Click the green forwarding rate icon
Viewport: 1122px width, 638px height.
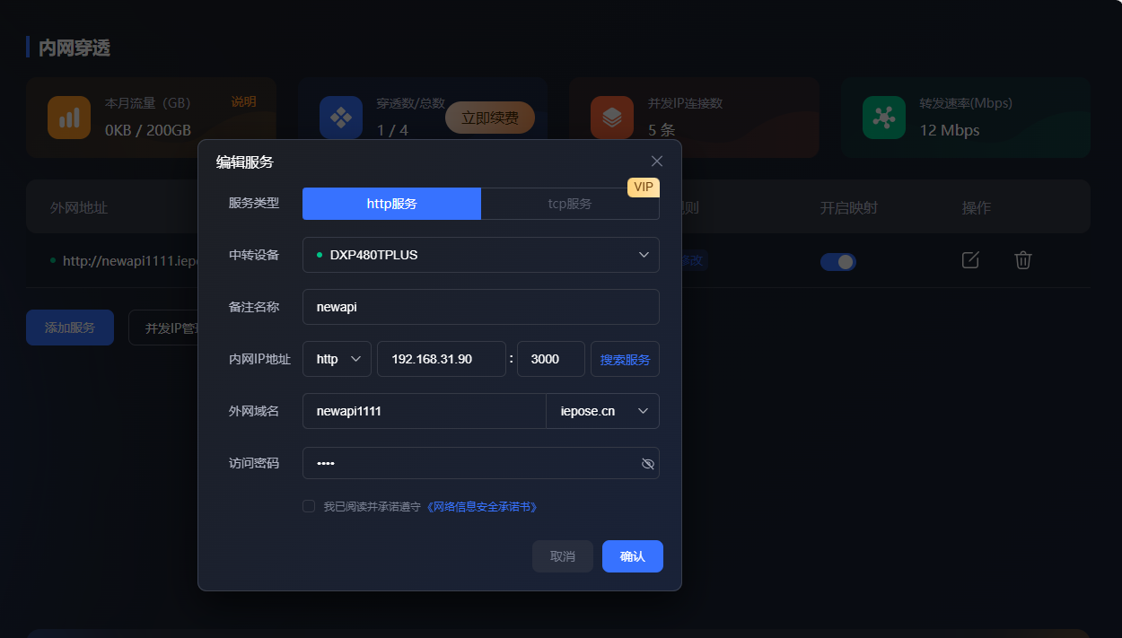(884, 117)
